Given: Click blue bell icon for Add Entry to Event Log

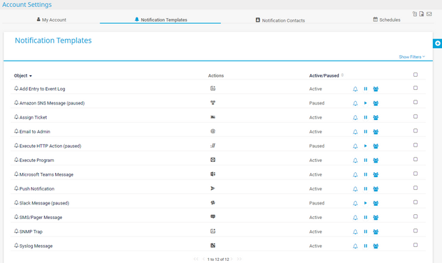Looking at the screenshot, I should point(355,89).
